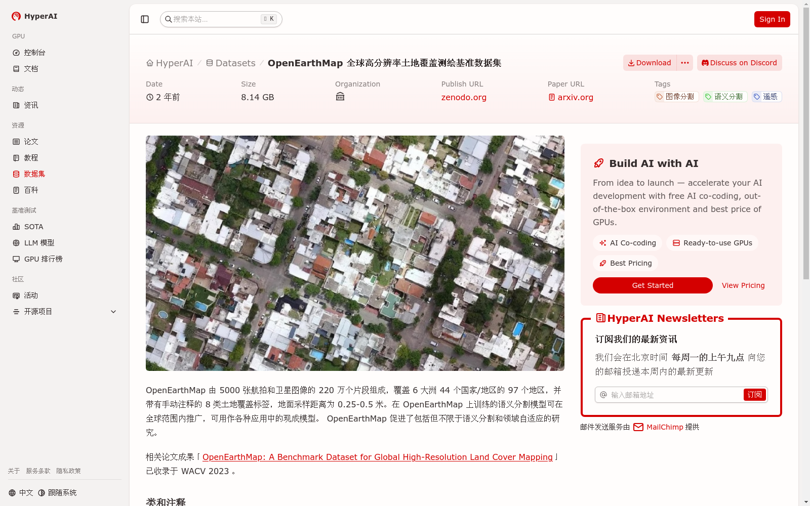Click the 开源项目 list icon

[x=16, y=312]
